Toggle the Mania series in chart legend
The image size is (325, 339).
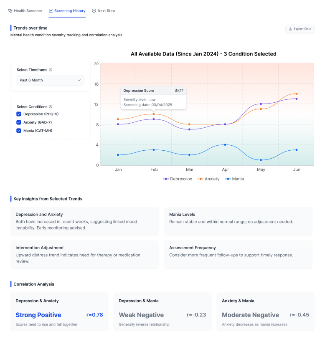click(x=234, y=179)
